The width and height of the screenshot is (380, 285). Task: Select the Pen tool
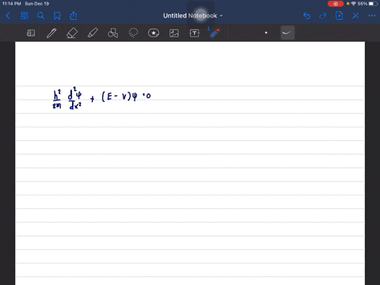coord(51,33)
